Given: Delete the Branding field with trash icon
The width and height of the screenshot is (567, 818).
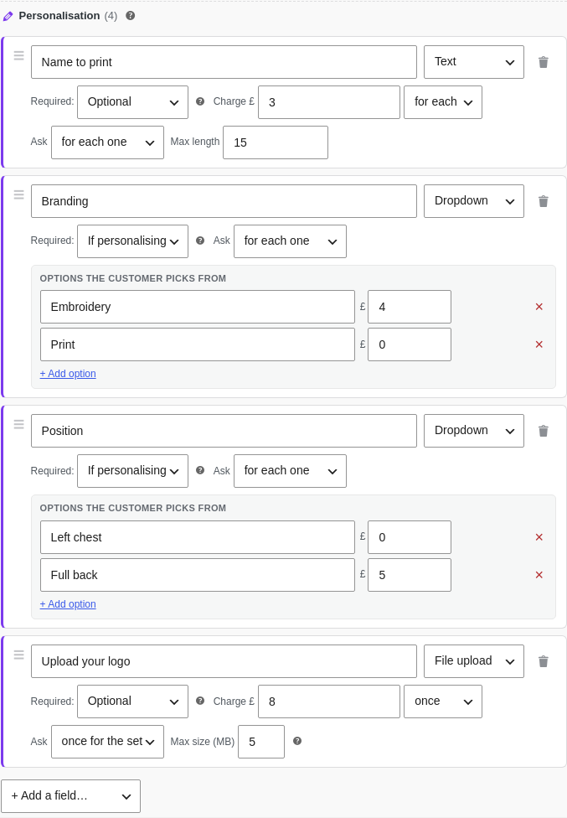Looking at the screenshot, I should (x=543, y=201).
